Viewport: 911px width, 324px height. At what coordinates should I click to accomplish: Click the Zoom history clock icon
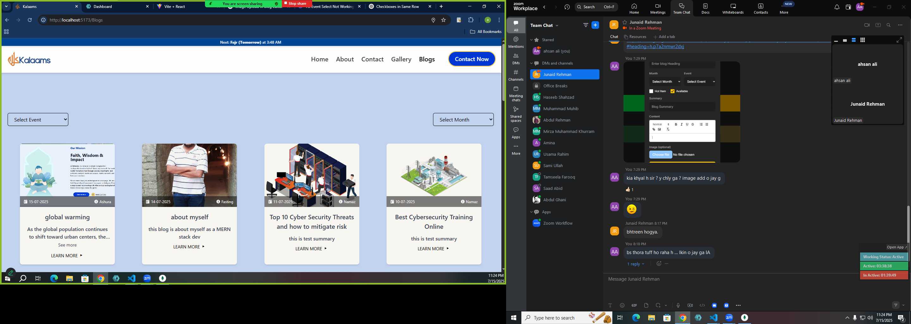(x=567, y=7)
